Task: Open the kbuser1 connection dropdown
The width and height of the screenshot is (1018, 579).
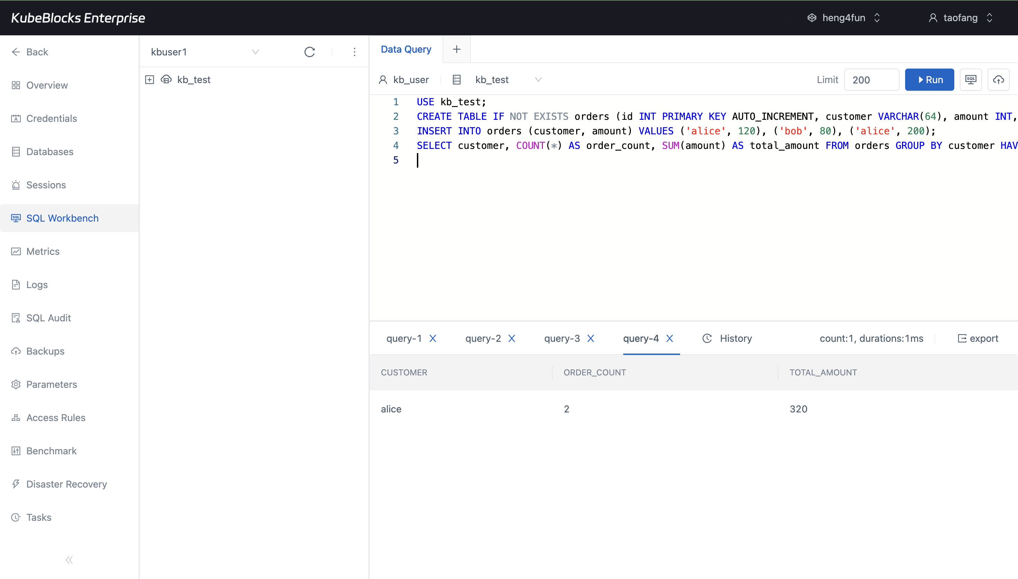Action: point(256,52)
